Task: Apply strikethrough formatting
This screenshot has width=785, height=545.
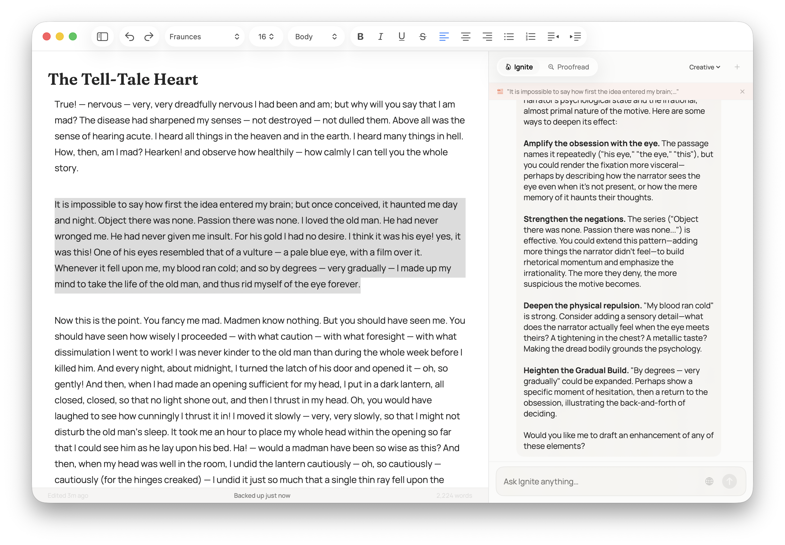Action: 422,36
